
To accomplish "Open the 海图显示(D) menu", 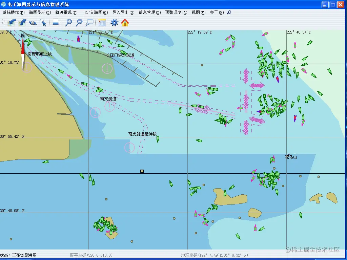I will pyautogui.click(x=40, y=13).
